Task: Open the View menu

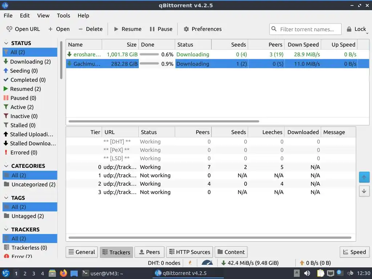Action: click(43, 16)
